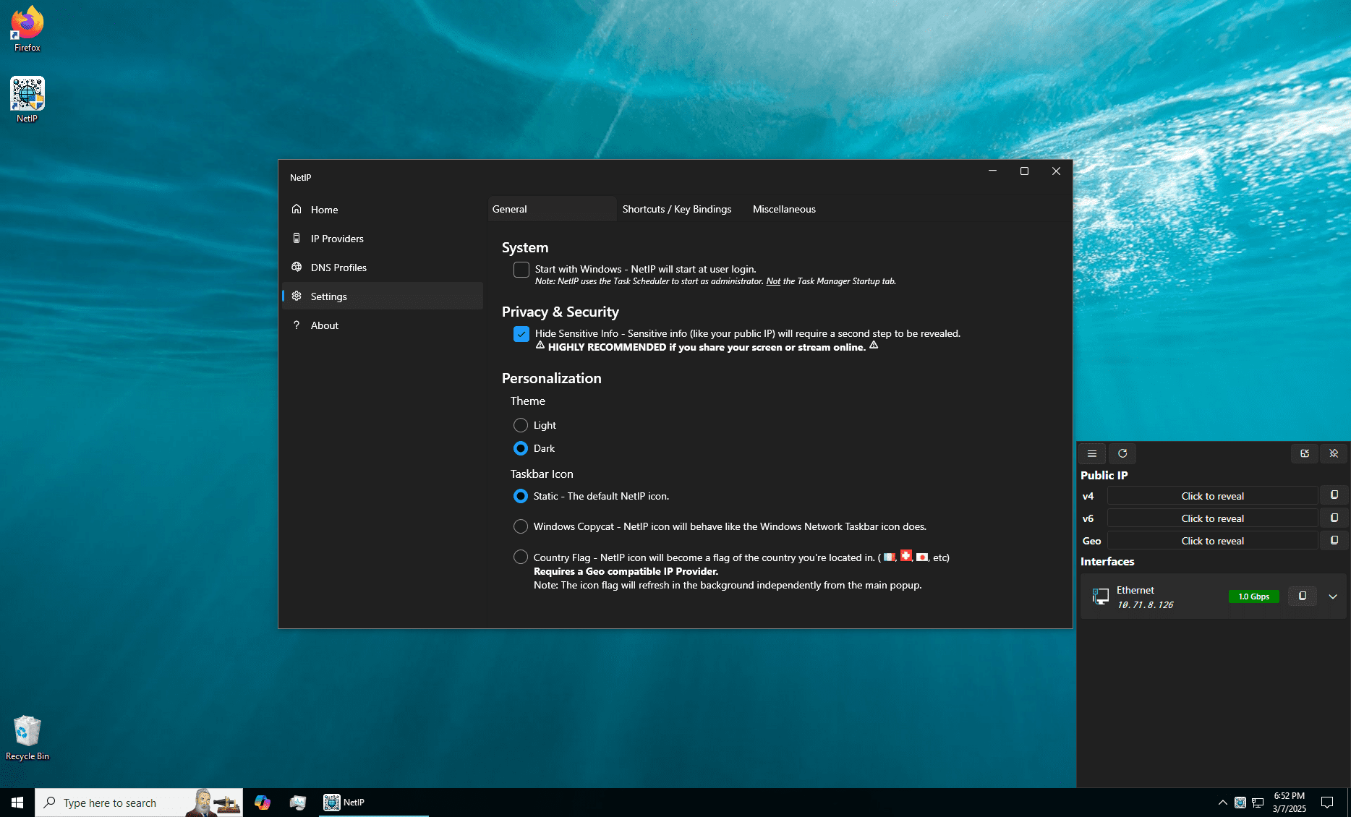Select the Recycle Bin desktop icon

click(27, 737)
